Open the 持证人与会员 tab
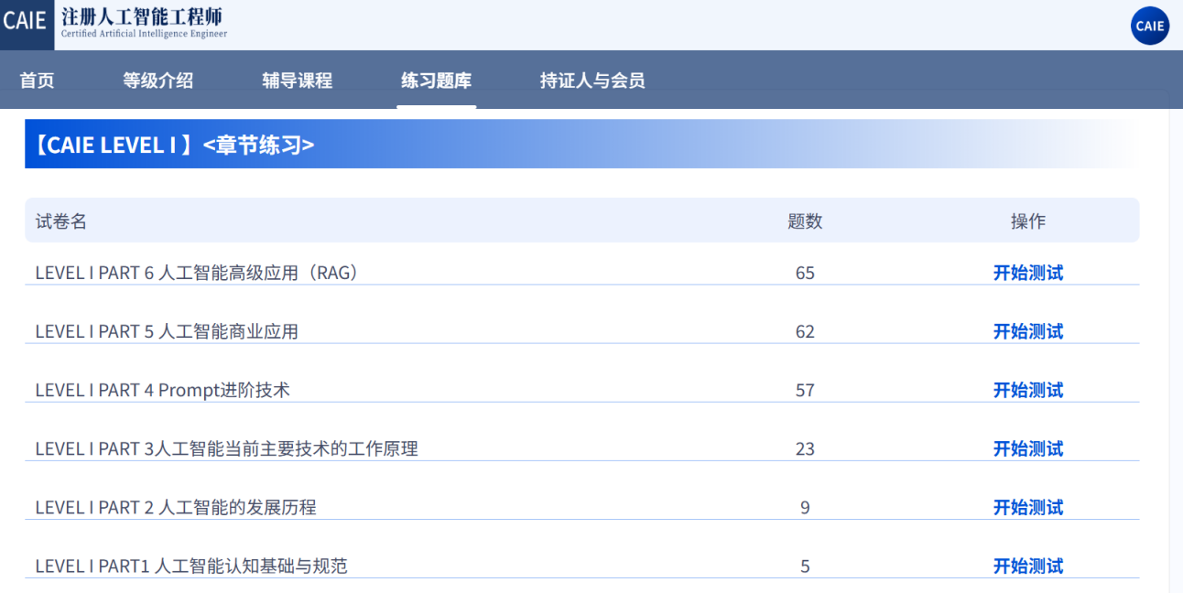The height and width of the screenshot is (593, 1183). point(592,81)
